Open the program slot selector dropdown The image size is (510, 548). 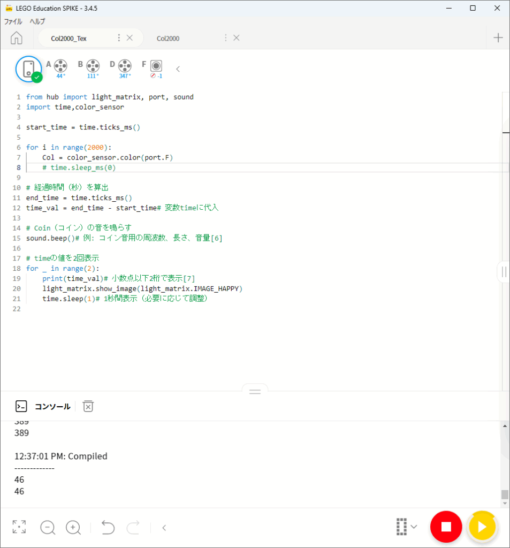pos(407,527)
